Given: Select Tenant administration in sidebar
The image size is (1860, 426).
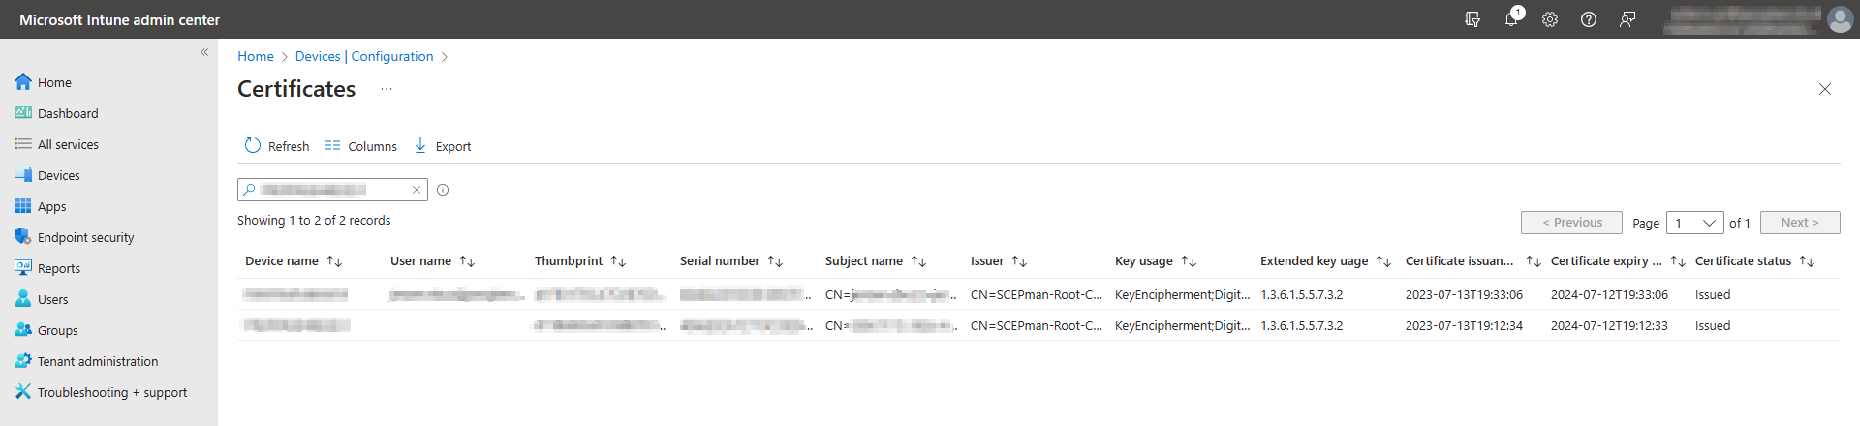Looking at the screenshot, I should point(97,361).
